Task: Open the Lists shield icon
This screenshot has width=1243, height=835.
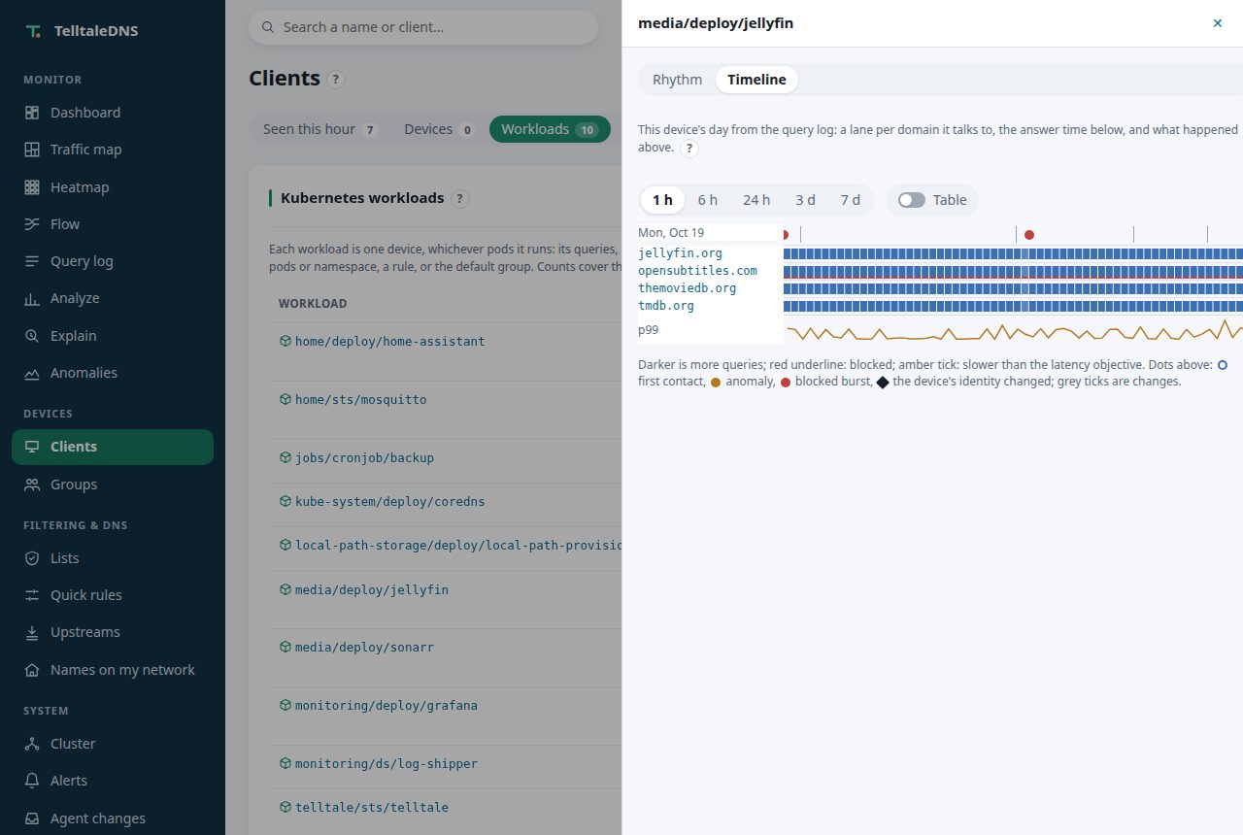Action: [32, 558]
